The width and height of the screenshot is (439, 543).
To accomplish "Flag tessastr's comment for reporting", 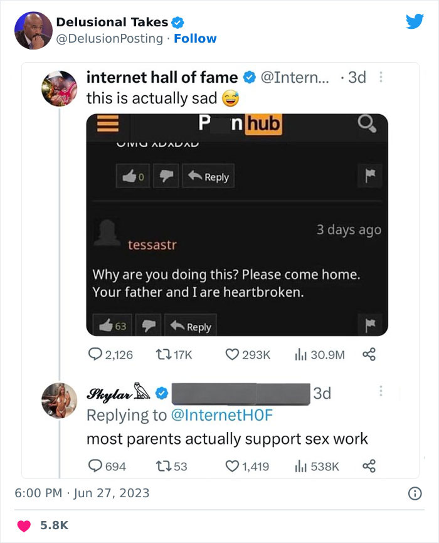I will [371, 324].
